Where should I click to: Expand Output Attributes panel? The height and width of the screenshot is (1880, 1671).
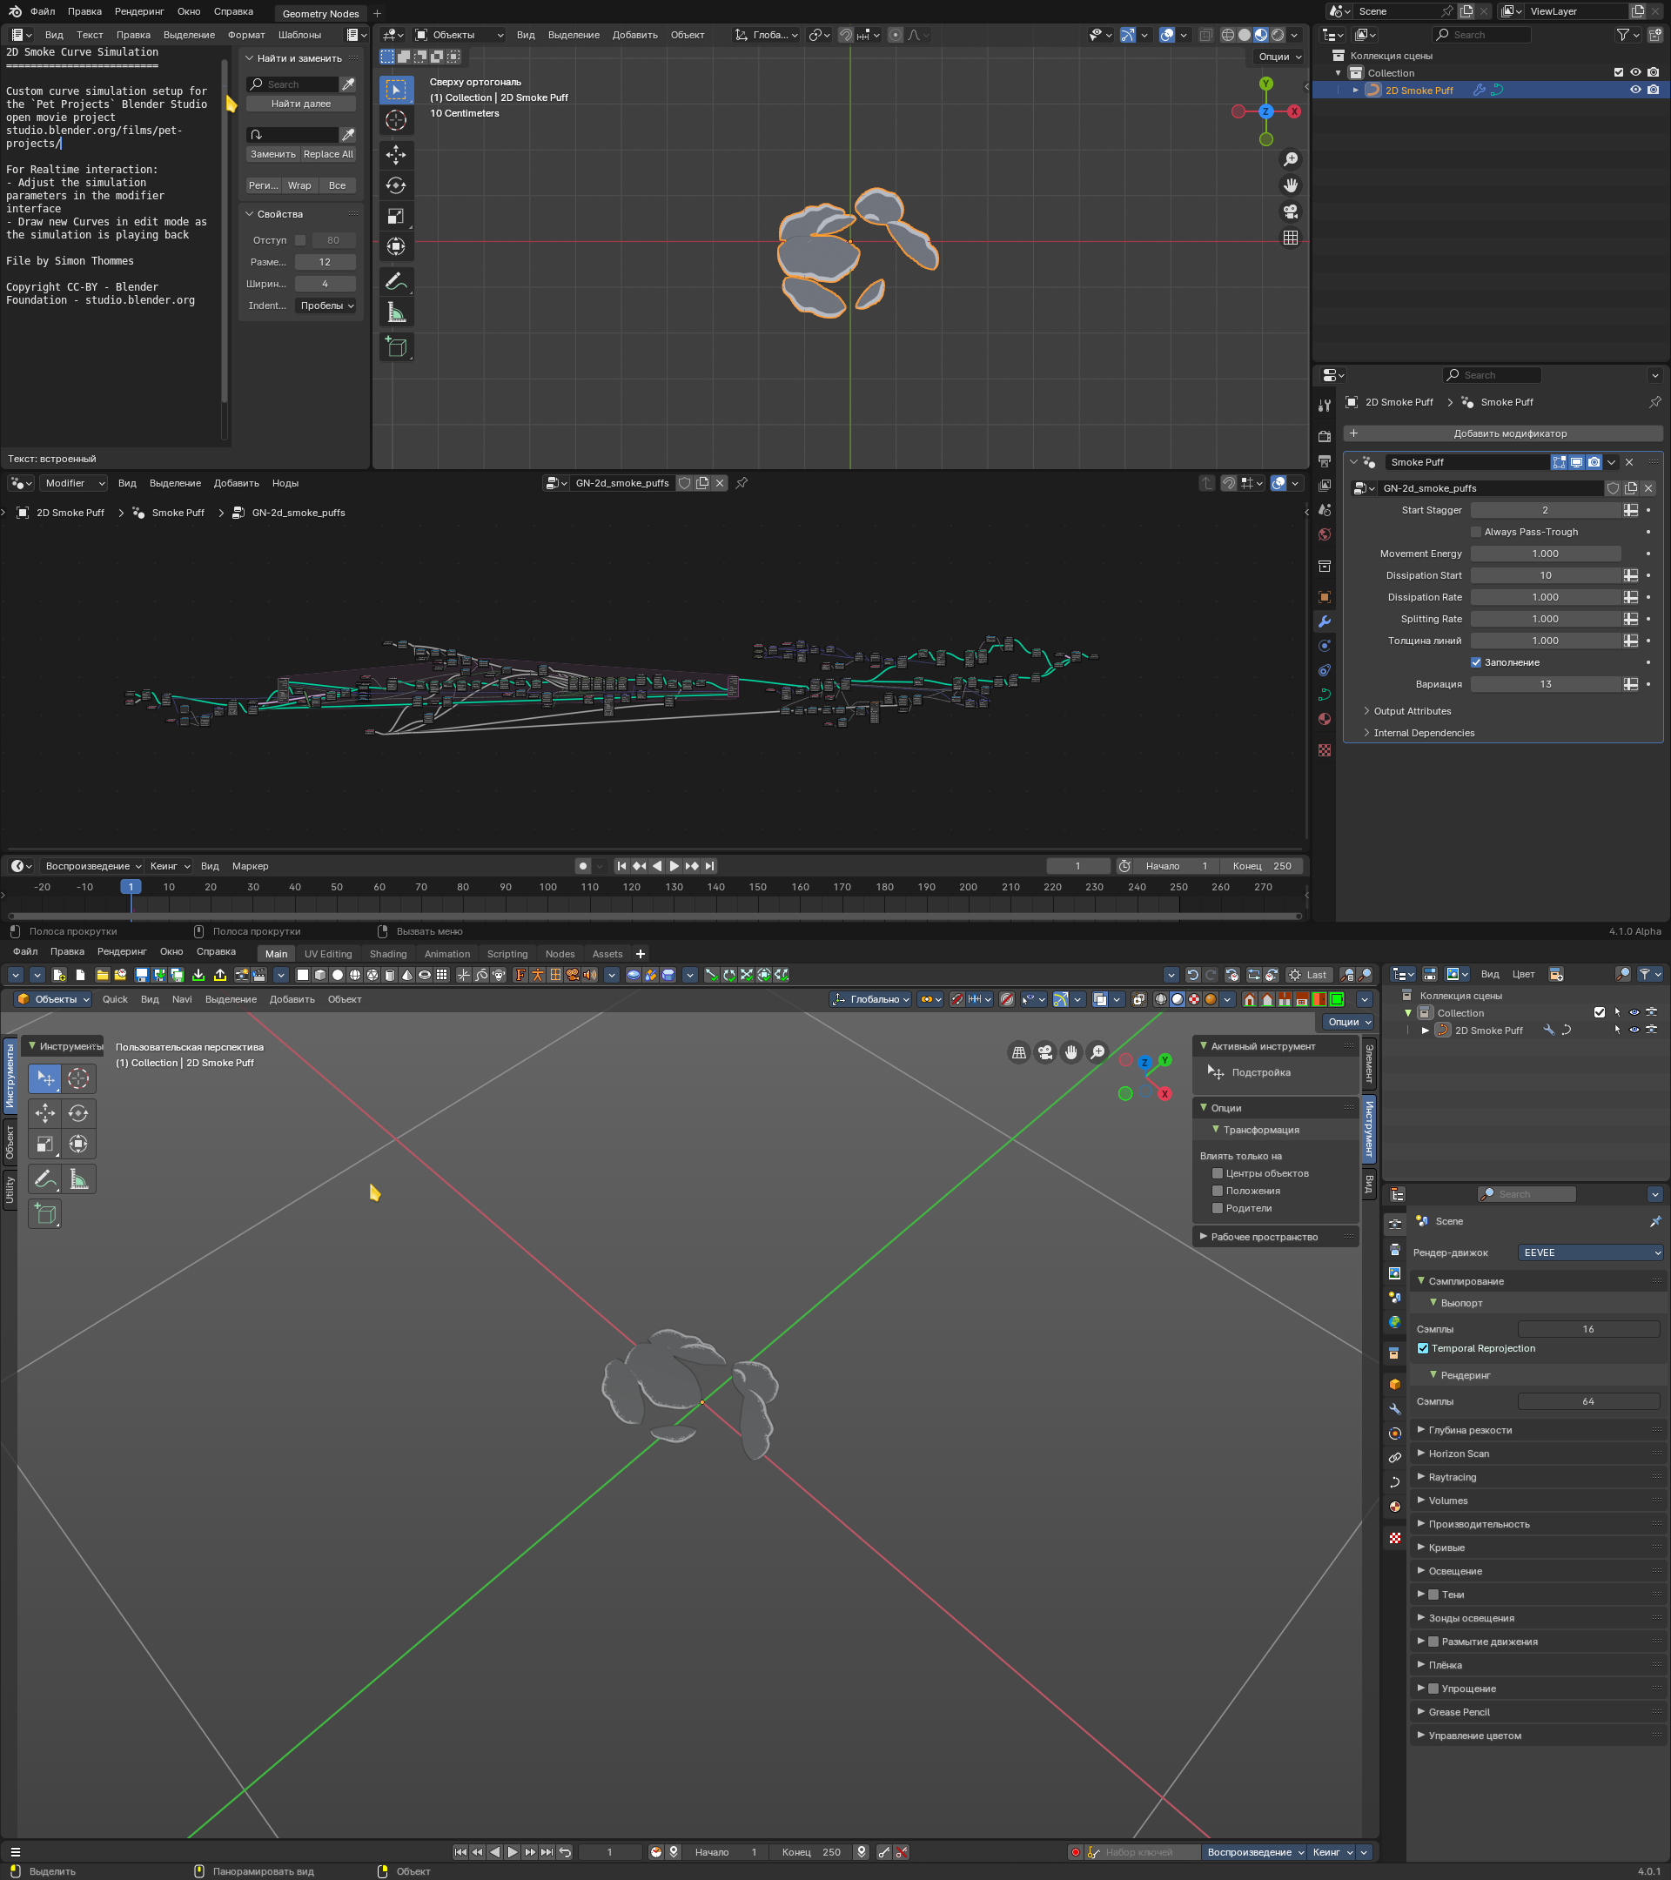coord(1412,711)
